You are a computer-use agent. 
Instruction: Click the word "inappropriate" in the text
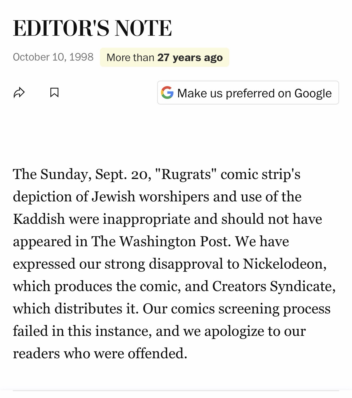[146, 219]
